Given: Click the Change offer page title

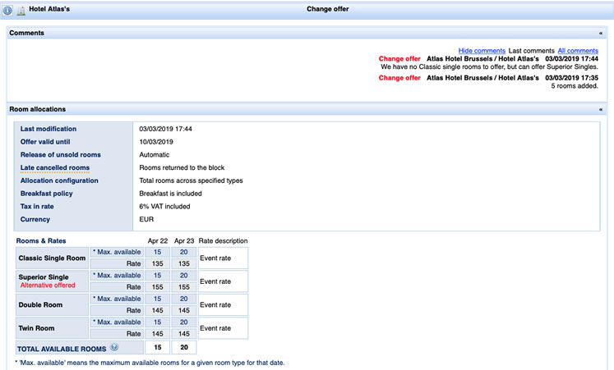Looking at the screenshot, I should 328,9.
